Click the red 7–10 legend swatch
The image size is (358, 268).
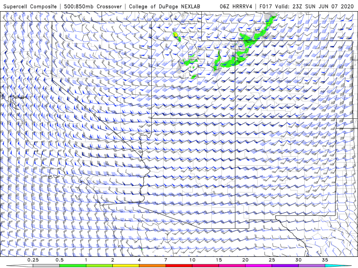[179, 266]
